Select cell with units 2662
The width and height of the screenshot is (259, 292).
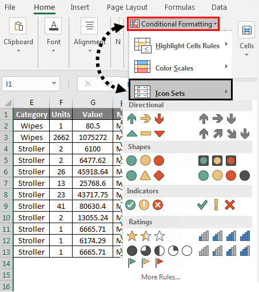pos(61,137)
